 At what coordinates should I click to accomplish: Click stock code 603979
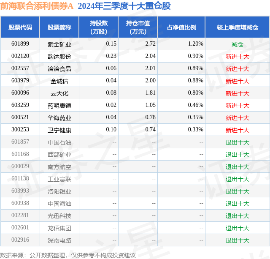click(20, 81)
